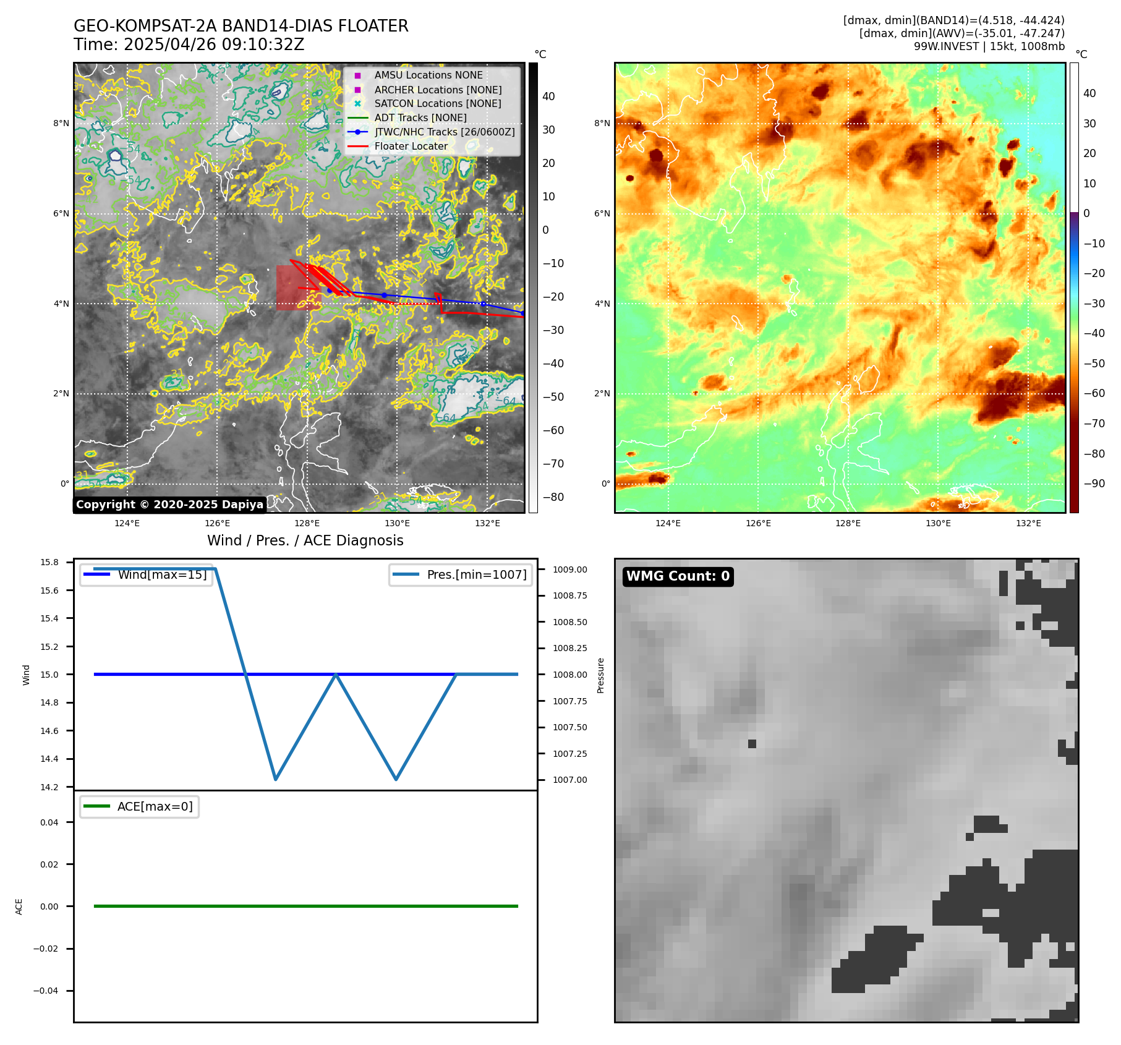This screenshot has height=1045, width=1121.
Task: Click the −0.02 ACE axis tick
Action: pyautogui.click(x=46, y=949)
